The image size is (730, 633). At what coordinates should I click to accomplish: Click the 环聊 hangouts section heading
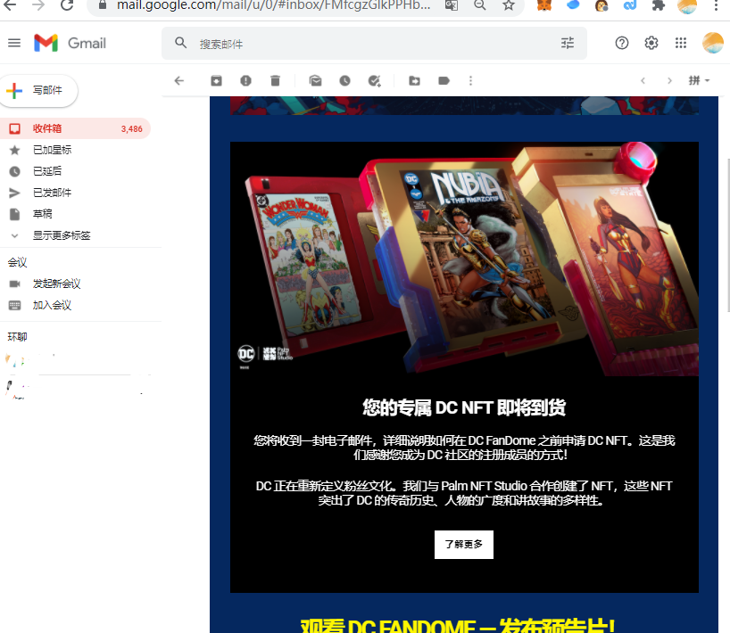17,337
